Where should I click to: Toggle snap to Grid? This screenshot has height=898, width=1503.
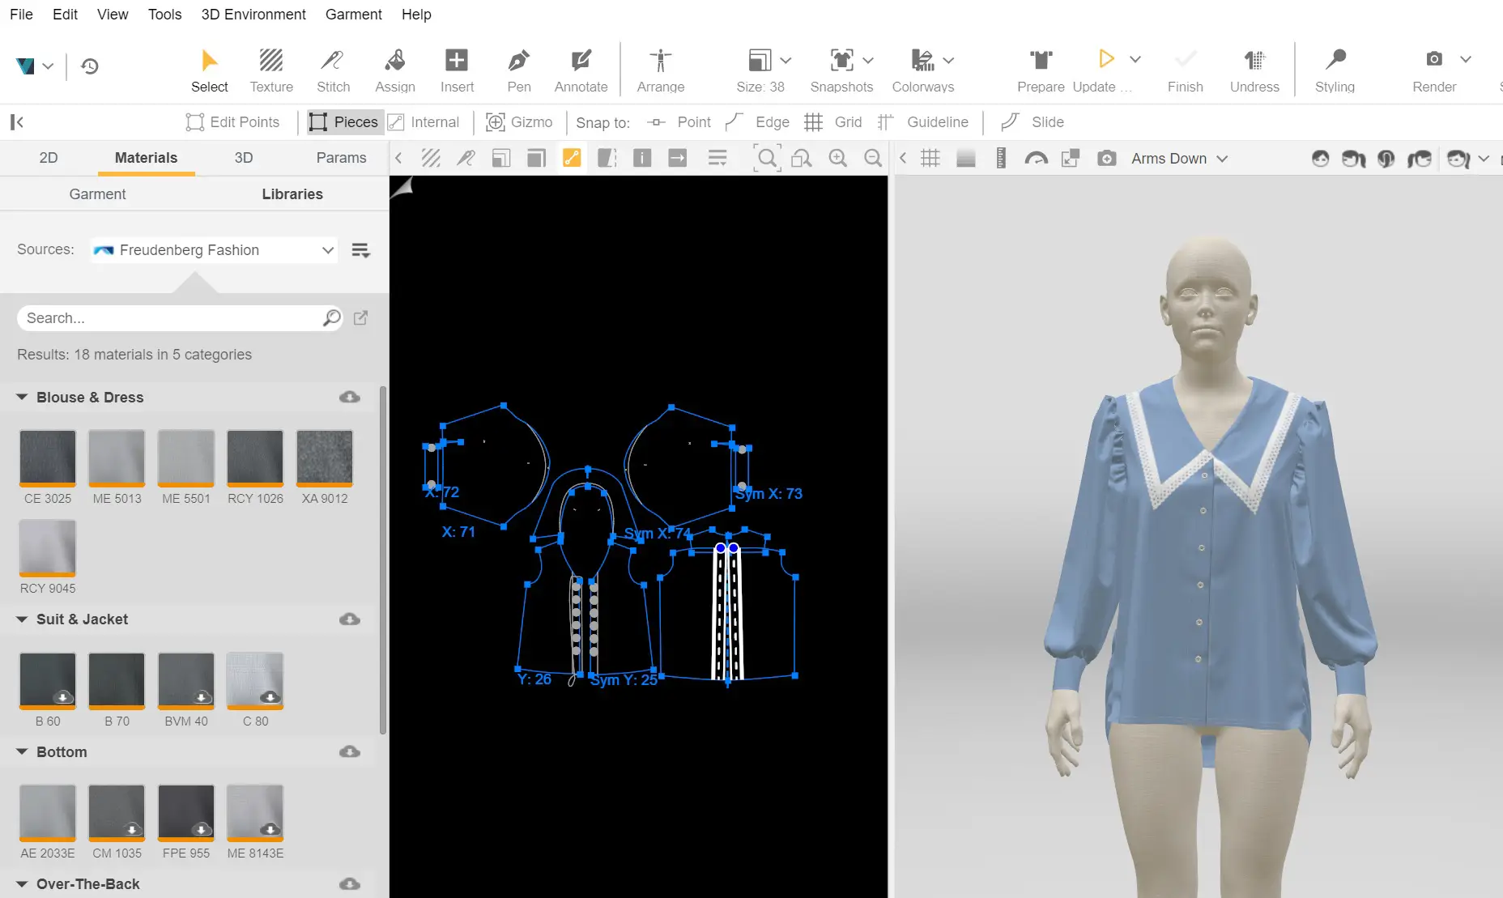click(833, 122)
